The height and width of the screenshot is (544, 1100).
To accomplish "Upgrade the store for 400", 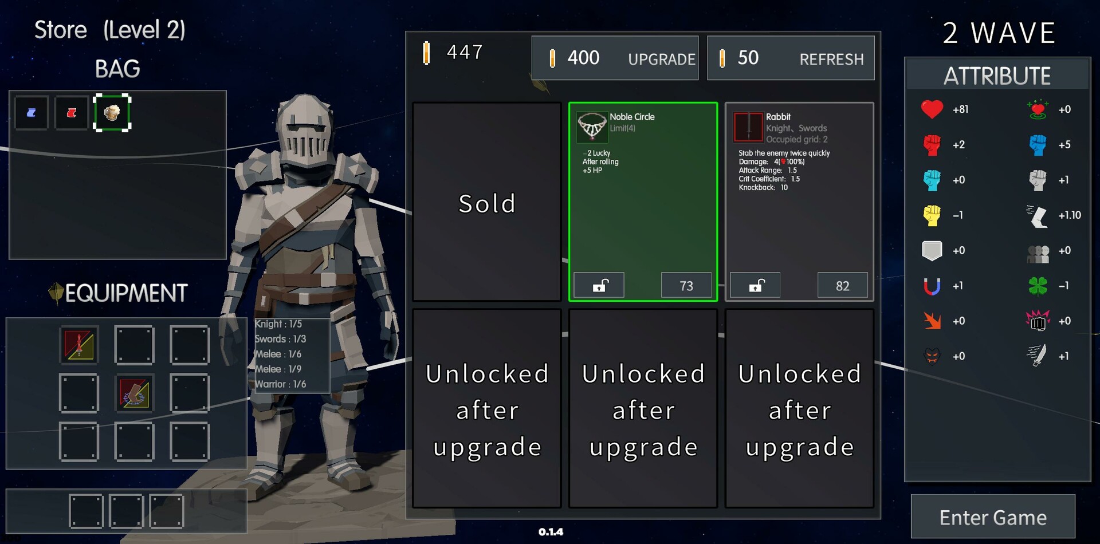I will point(615,58).
